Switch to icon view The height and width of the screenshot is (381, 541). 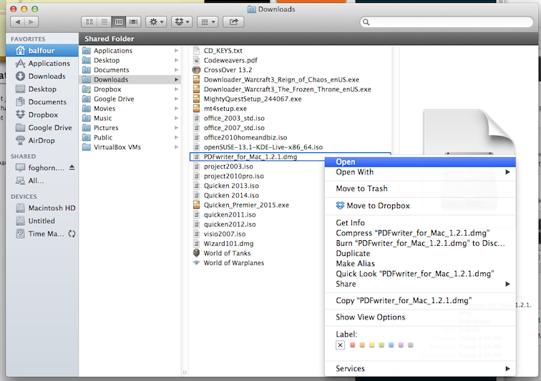pos(89,22)
